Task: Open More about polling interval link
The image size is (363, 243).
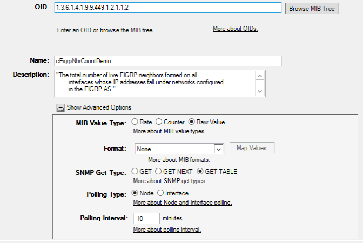Action: pyautogui.click(x=167, y=230)
